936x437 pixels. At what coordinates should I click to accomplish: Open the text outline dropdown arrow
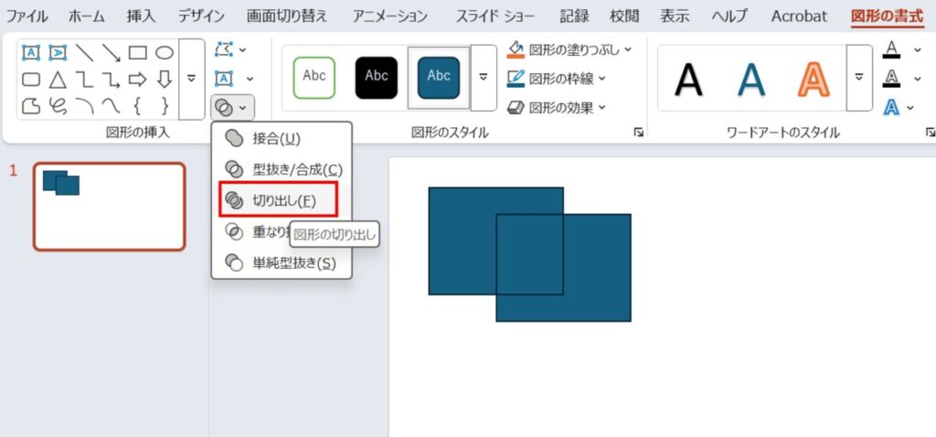pos(918,79)
